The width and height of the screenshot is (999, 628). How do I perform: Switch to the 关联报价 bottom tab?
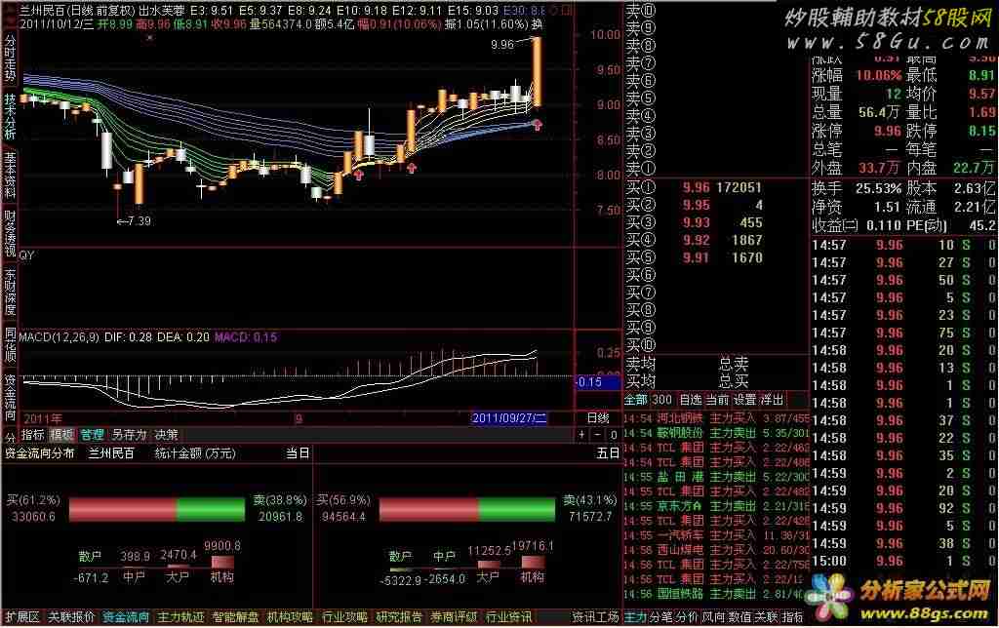click(x=71, y=617)
